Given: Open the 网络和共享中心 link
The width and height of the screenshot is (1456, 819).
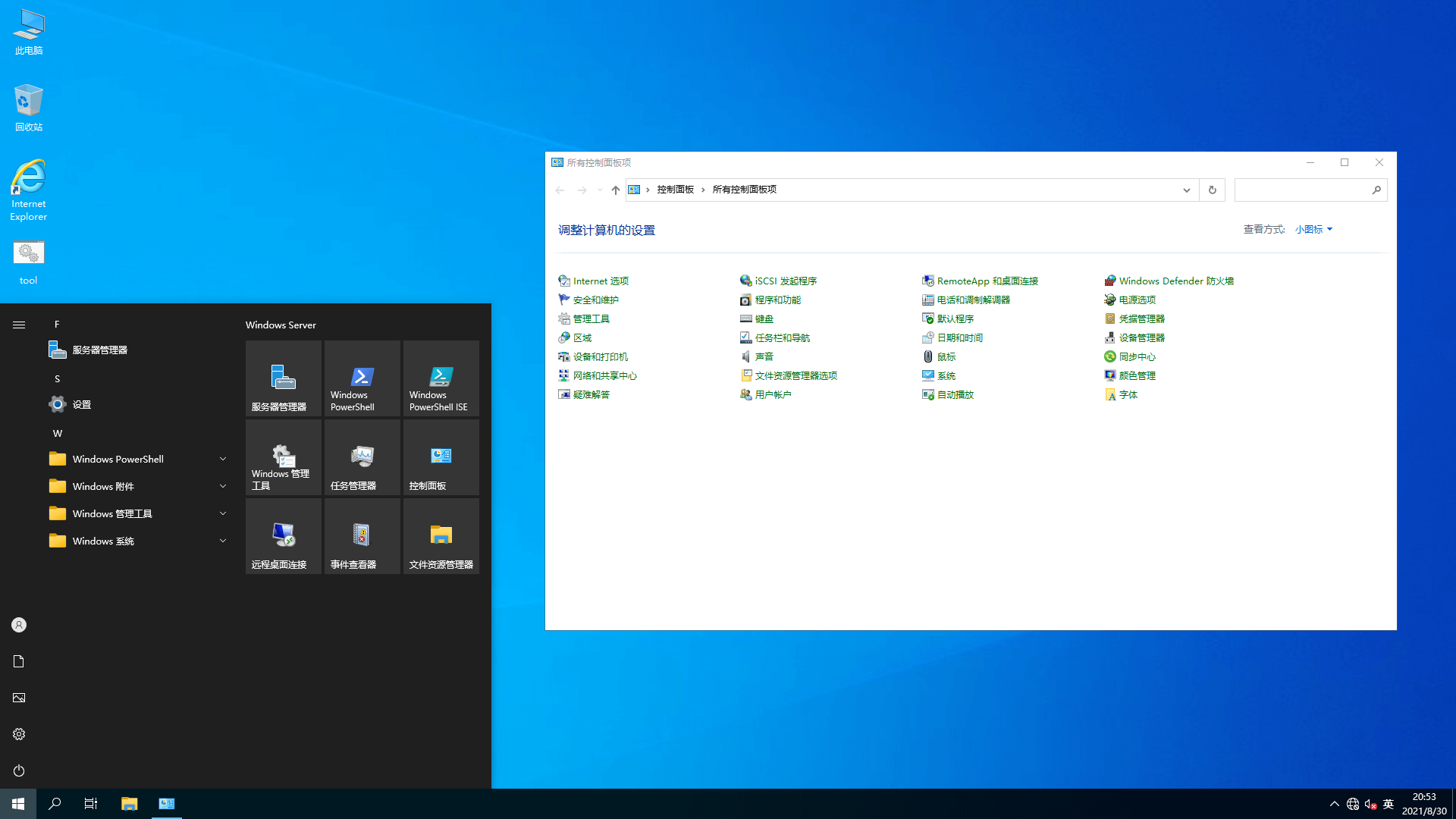Looking at the screenshot, I should 604,375.
